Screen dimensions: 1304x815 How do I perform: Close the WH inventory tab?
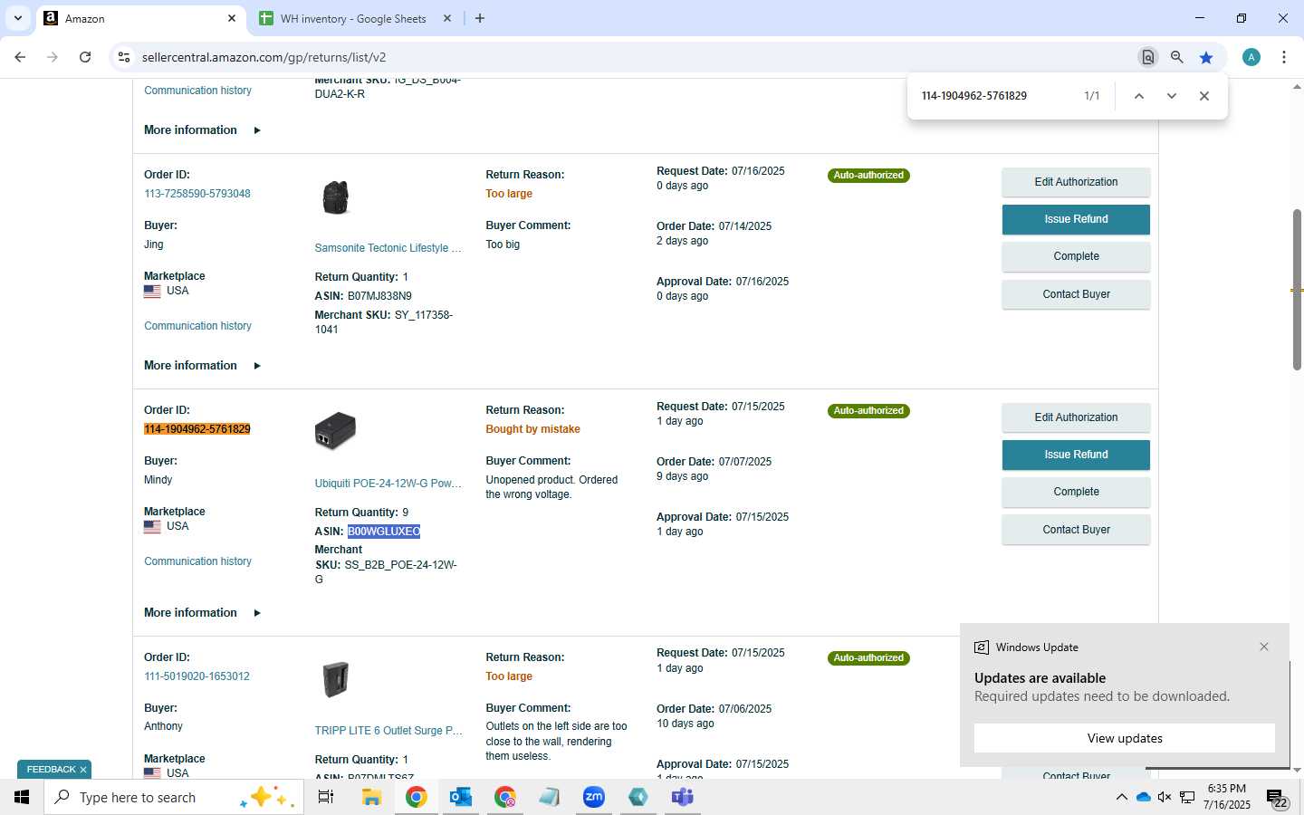click(447, 18)
